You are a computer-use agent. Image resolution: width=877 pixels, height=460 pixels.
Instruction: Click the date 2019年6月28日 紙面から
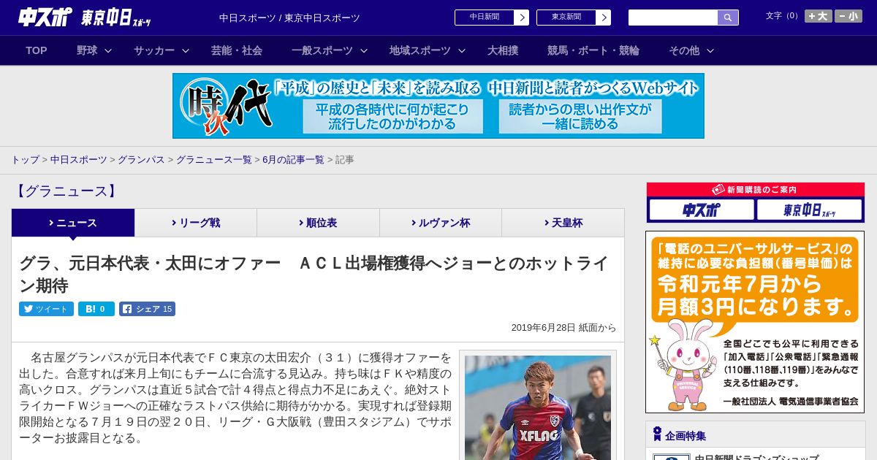(563, 328)
